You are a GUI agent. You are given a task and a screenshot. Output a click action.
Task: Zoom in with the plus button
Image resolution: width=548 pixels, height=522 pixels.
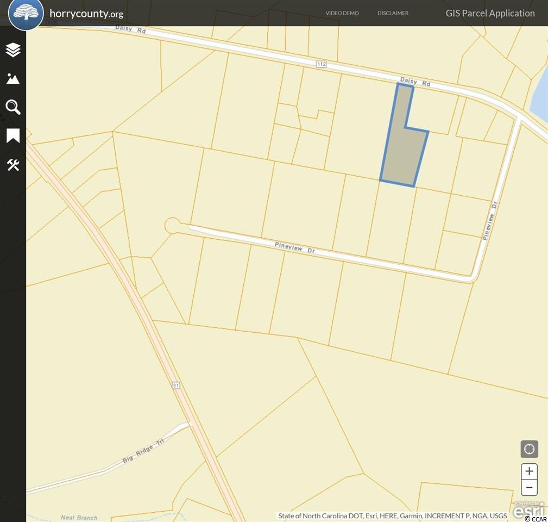pyautogui.click(x=529, y=471)
